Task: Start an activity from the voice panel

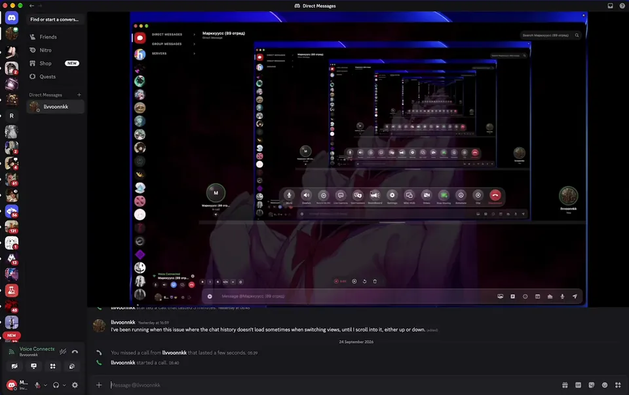Action: (x=52, y=366)
